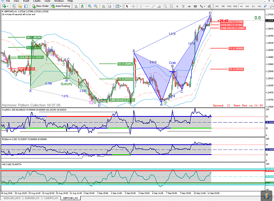Switch timeframe to D1
274x201 pixels.
coord(253,6)
